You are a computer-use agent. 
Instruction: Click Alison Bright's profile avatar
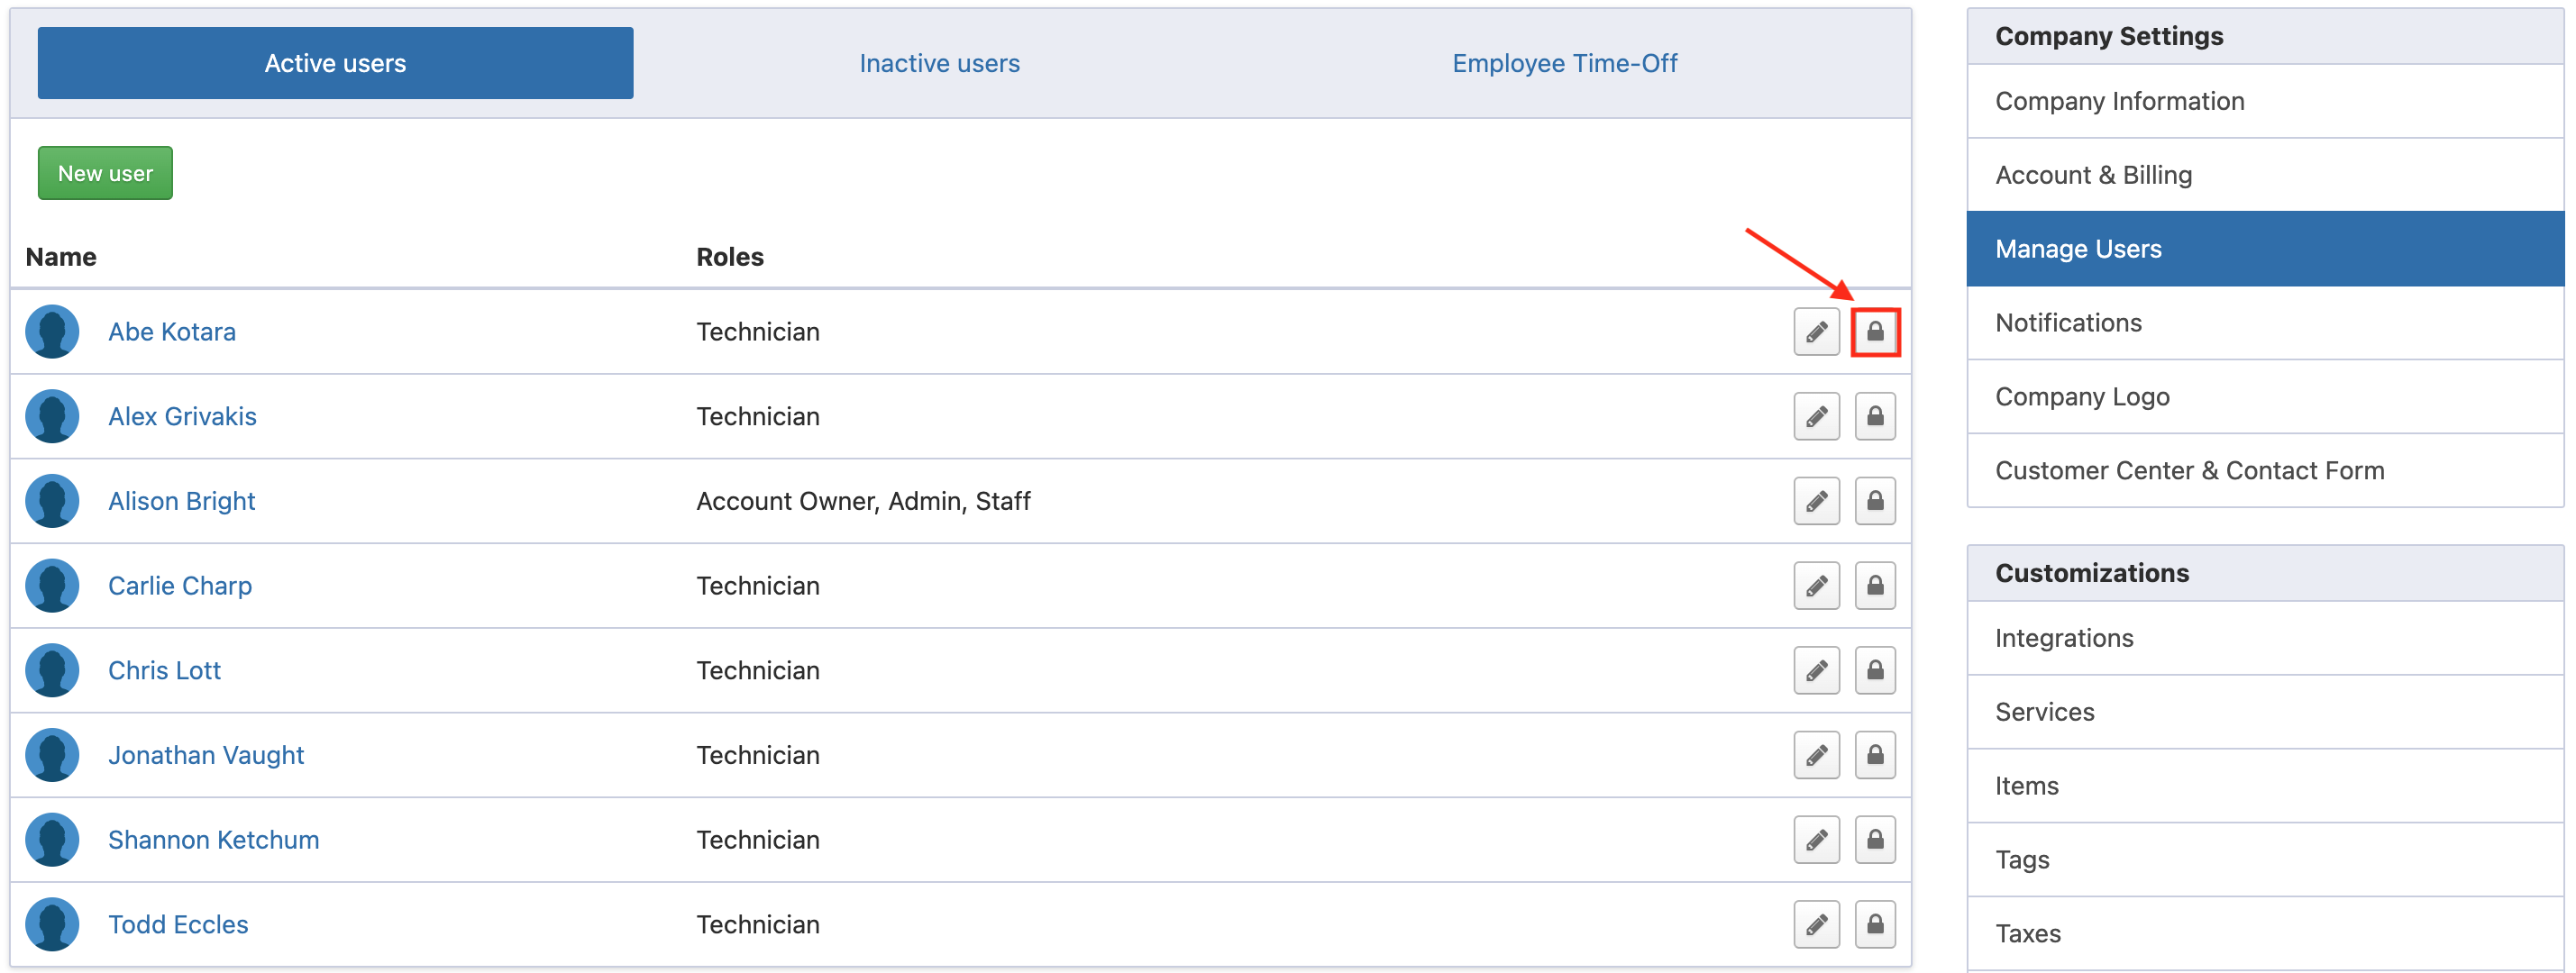coord(52,501)
